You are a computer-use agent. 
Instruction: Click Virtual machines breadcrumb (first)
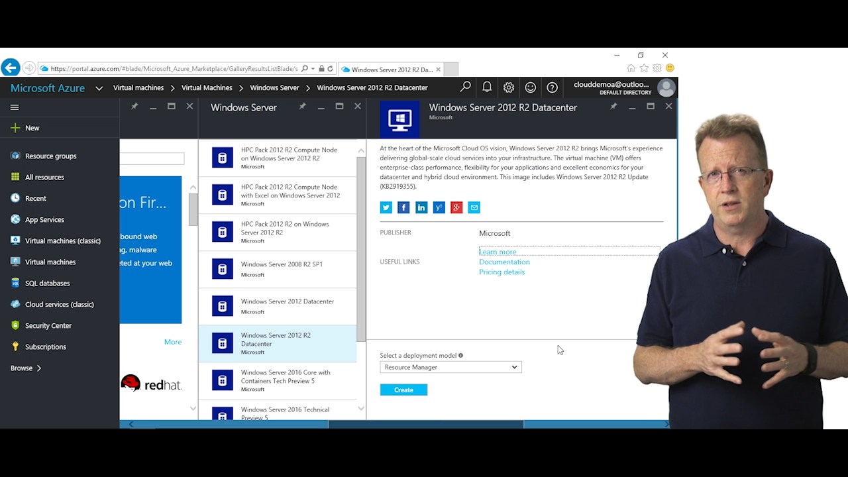pyautogui.click(x=138, y=87)
